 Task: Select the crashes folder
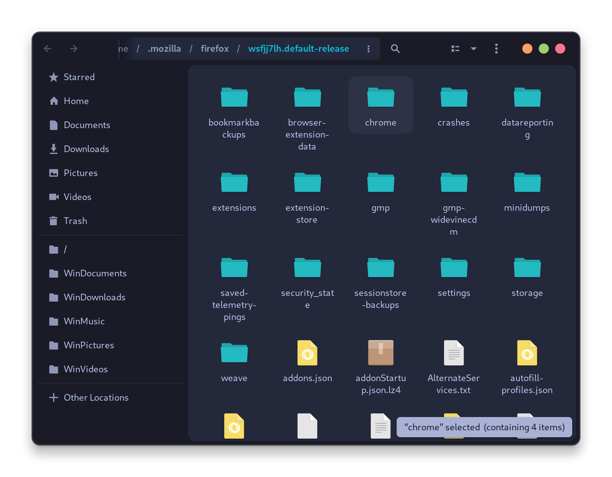click(453, 98)
